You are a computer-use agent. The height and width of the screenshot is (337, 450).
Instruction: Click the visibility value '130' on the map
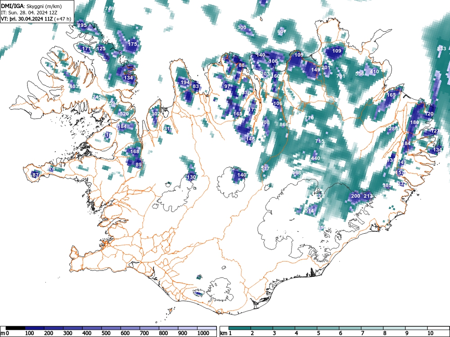tap(191, 177)
